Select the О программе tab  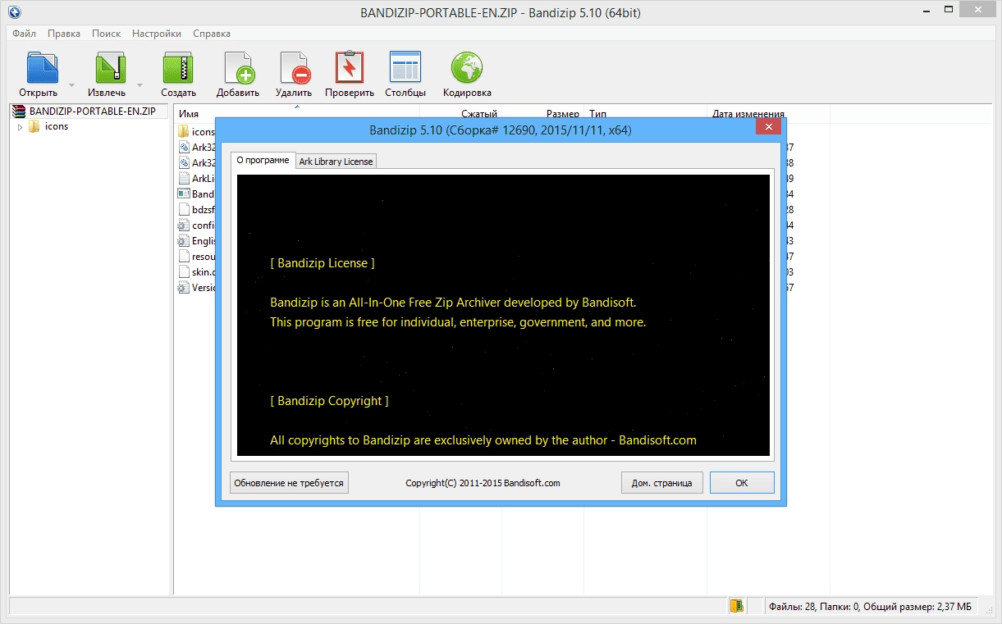(x=263, y=160)
